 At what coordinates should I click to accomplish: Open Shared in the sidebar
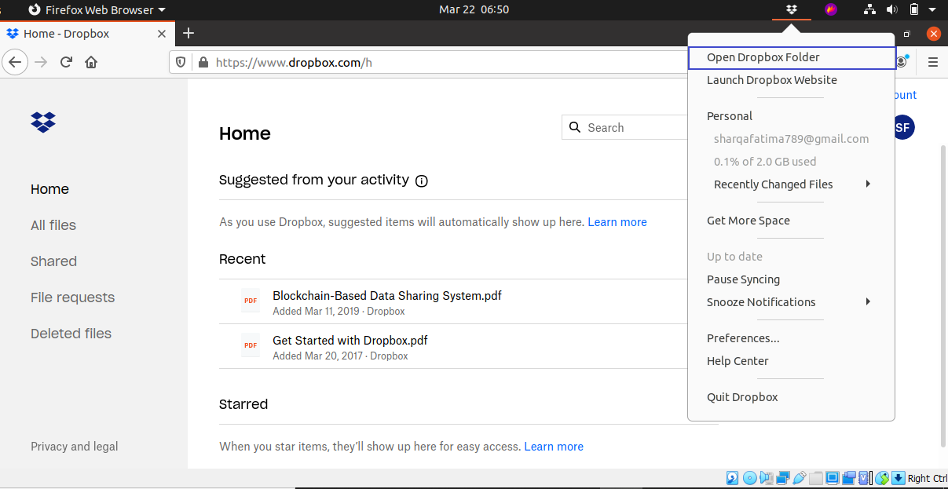[x=53, y=261]
